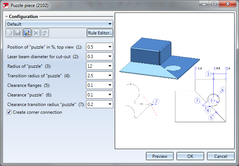
Task: Open the Rule Editor
Action: coord(100,33)
